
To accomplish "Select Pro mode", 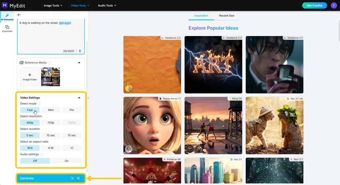I will click(x=72, y=110).
